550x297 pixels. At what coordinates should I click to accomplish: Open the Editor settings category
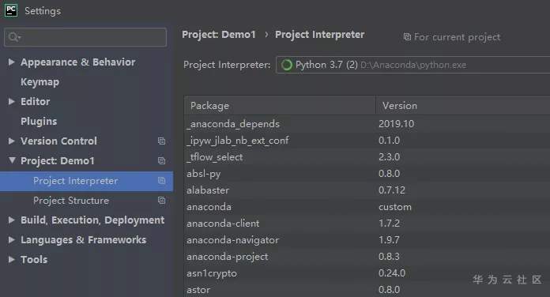35,102
